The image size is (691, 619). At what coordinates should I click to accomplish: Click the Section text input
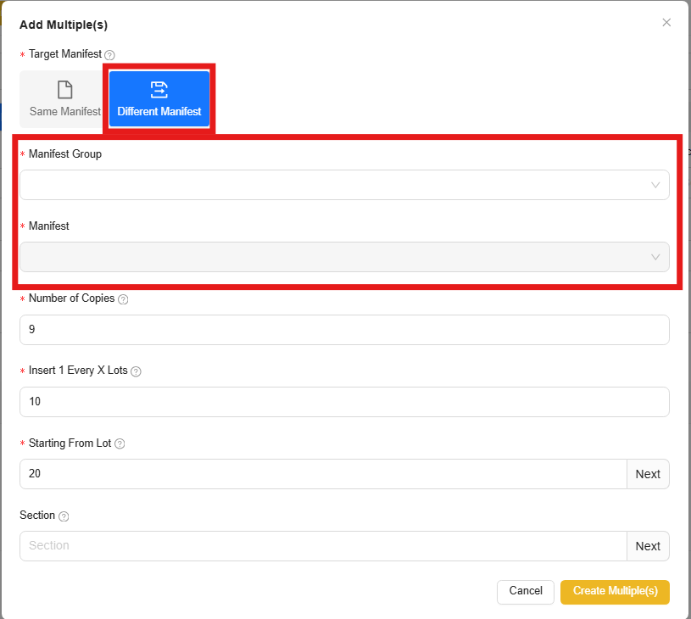point(322,546)
